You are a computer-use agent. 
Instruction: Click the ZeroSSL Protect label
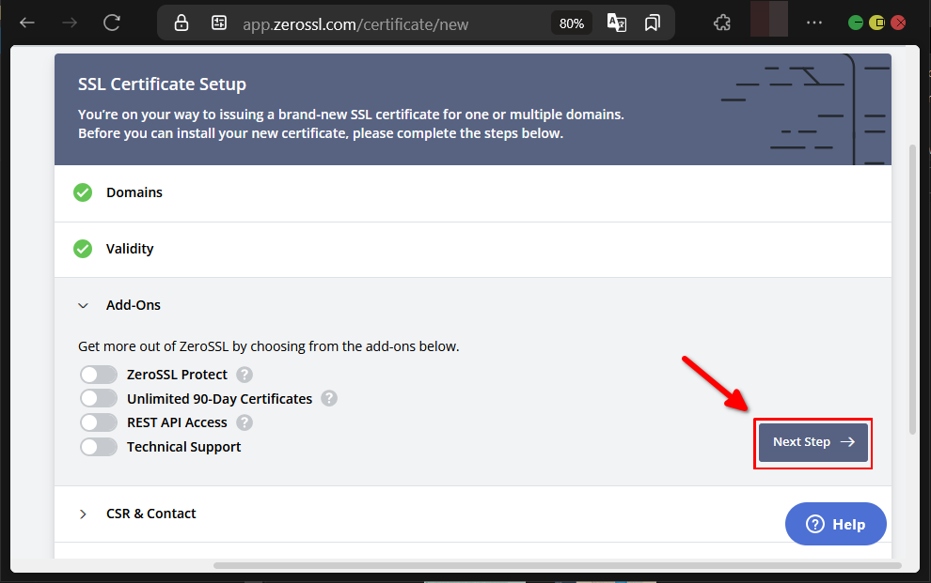pos(177,375)
